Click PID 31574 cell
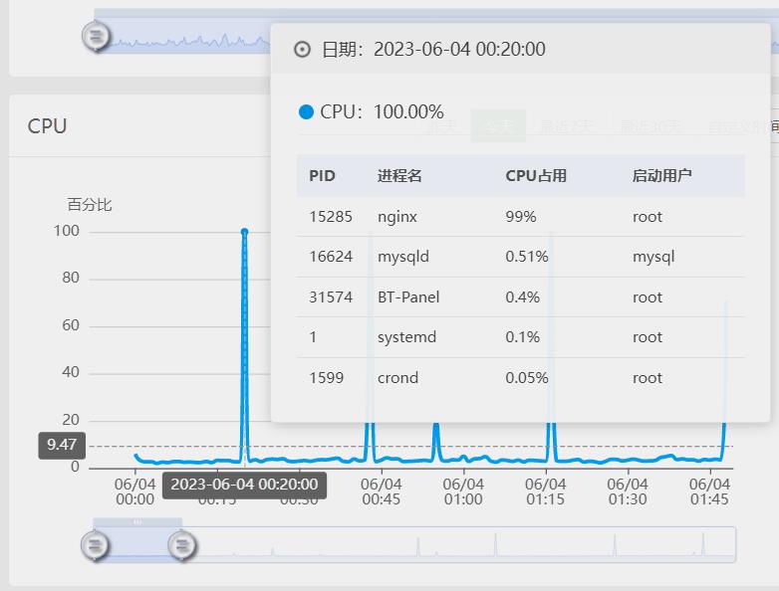Viewport: 779px width, 591px height. click(x=331, y=296)
